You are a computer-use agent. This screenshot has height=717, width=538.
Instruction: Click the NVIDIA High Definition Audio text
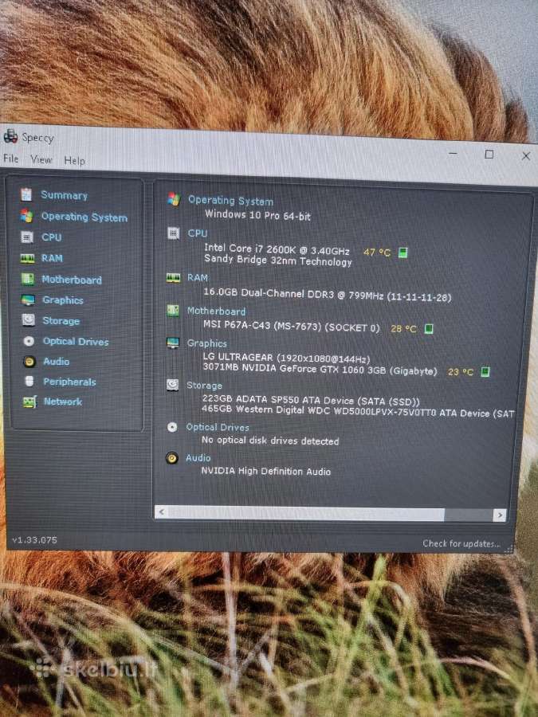265,471
